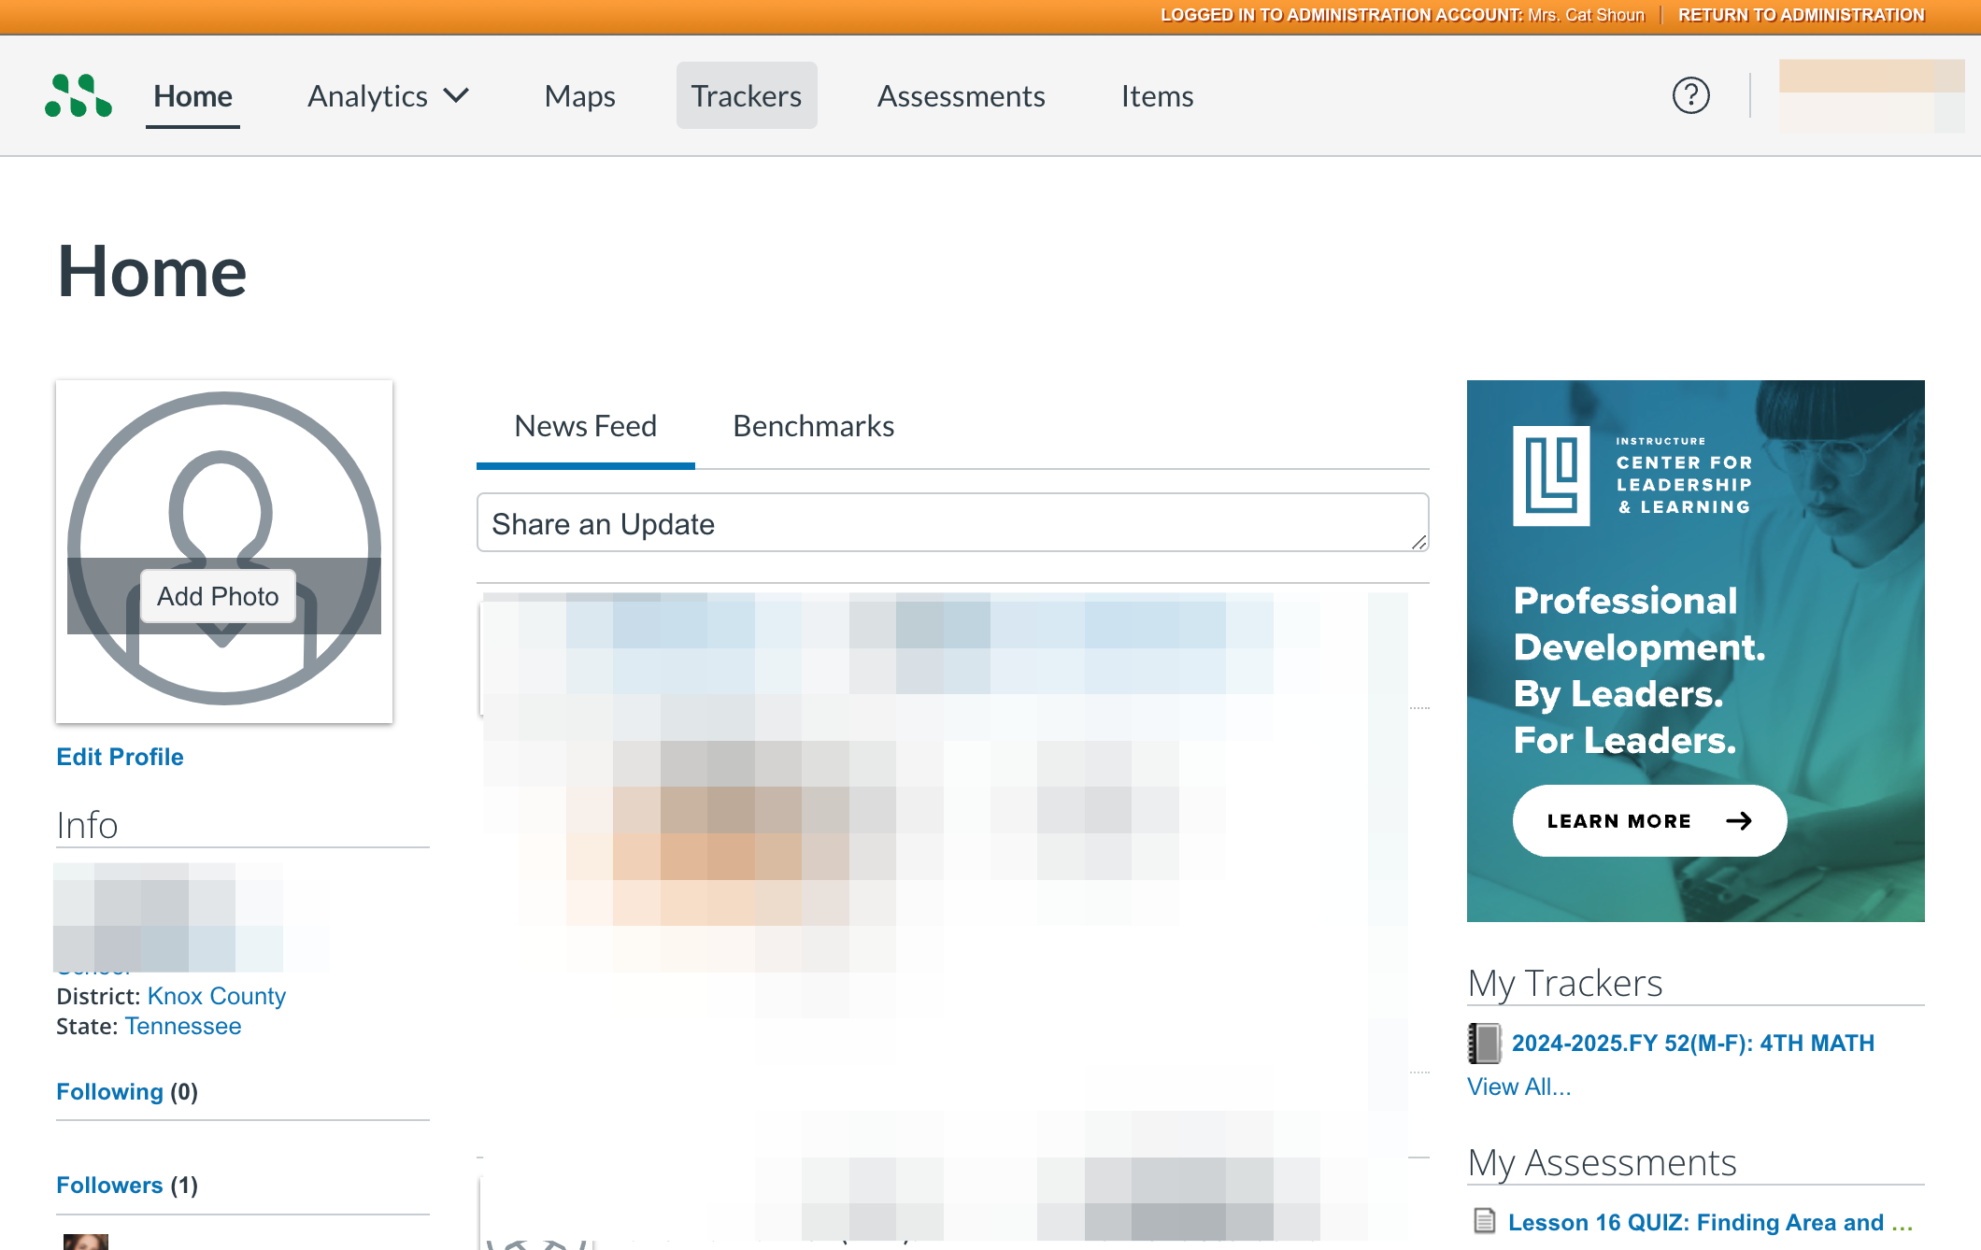Click the Share an Update text box
The width and height of the screenshot is (1981, 1250).
click(952, 523)
